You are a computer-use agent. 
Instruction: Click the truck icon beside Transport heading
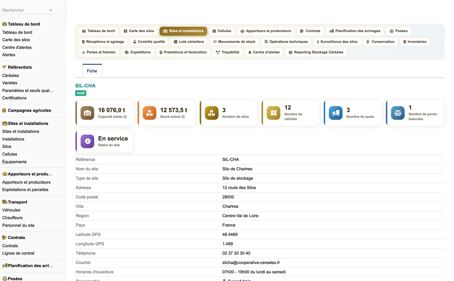point(5,202)
